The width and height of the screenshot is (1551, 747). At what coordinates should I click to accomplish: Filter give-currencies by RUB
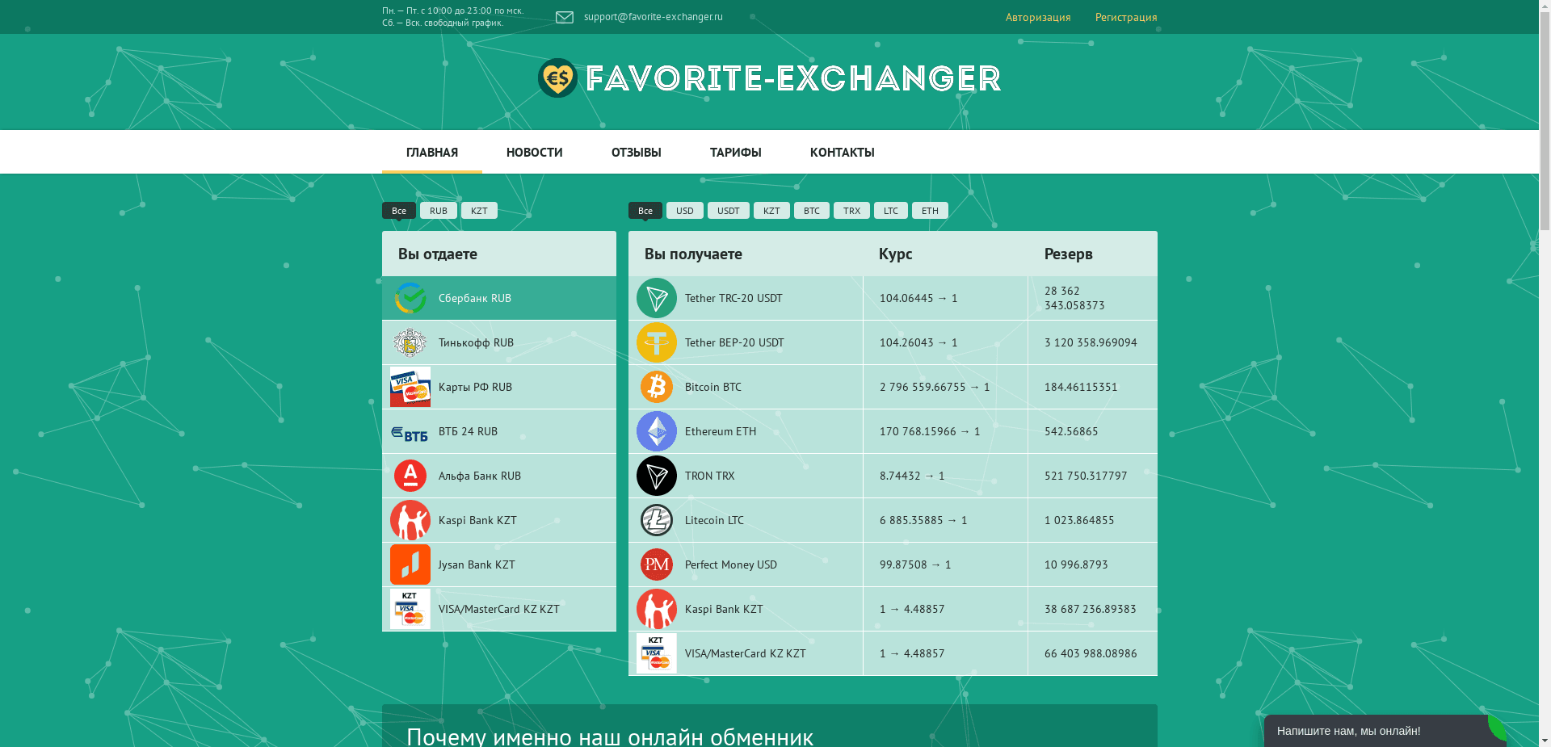click(x=438, y=211)
